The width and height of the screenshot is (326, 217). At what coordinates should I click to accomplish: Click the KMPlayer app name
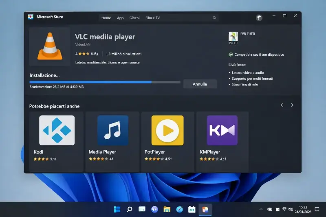pos(210,152)
